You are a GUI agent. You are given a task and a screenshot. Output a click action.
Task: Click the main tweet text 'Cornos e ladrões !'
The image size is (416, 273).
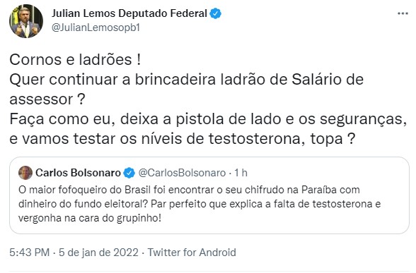click(75, 59)
